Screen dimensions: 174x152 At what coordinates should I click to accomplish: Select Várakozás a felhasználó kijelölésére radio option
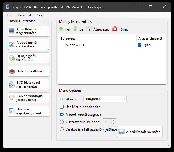click(x=62, y=129)
